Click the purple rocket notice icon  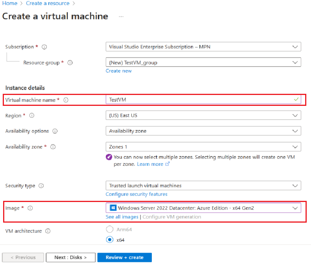click(109, 157)
